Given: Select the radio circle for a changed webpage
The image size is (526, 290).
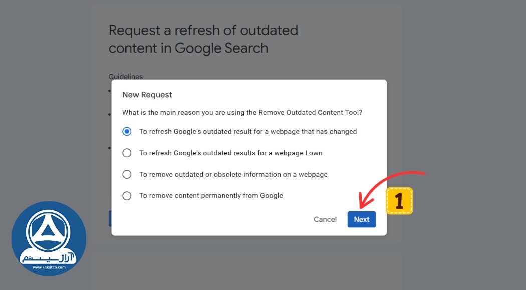Looking at the screenshot, I should pos(127,132).
